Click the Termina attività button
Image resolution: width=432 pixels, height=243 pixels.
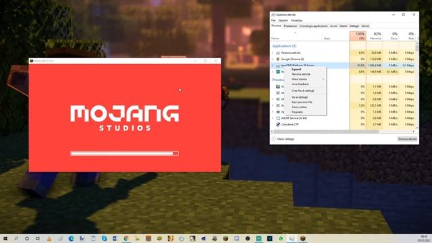(407, 139)
